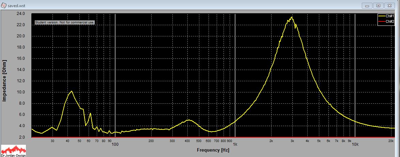Select the Ch#1 legend entry
The height and width of the screenshot is (157, 400).
(x=386, y=16)
